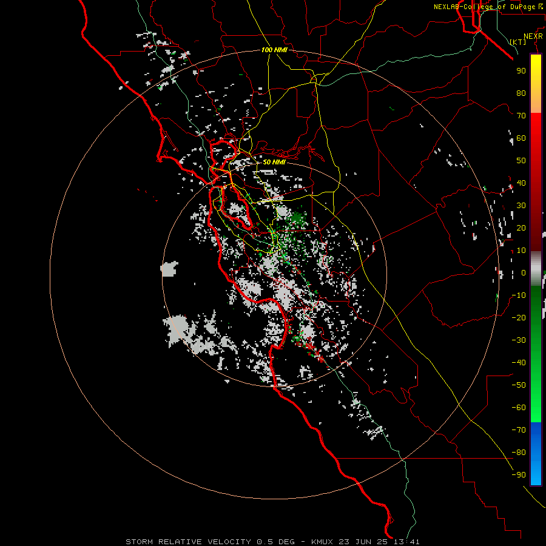Screen dimensions: 546x546
Task: Click the positive "80" scale tick label
Action: coord(521,93)
